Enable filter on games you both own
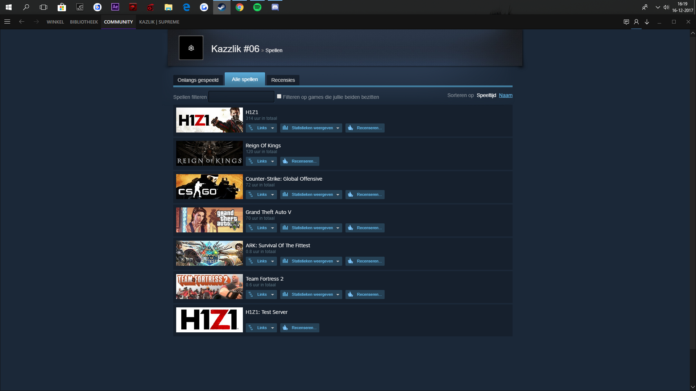 tap(279, 96)
